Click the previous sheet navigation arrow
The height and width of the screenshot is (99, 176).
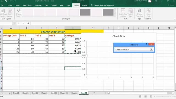(x=2, y=93)
